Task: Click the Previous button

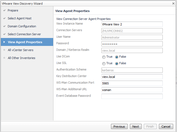Action: 119,127
